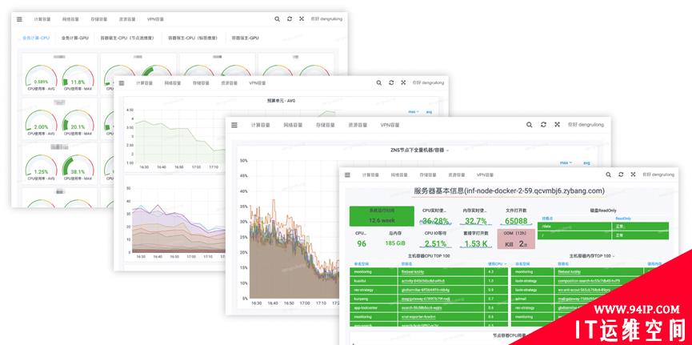Switch to the 容器宿主-GPU tab
Image resolution: width=692 pixels, height=345 pixels.
click(245, 38)
